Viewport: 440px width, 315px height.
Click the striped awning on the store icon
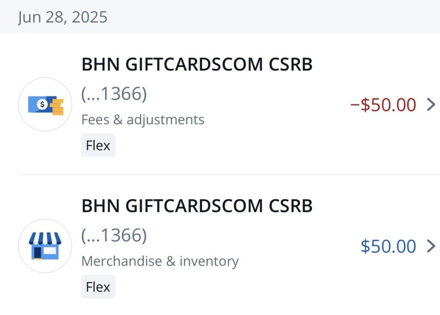coord(45,239)
